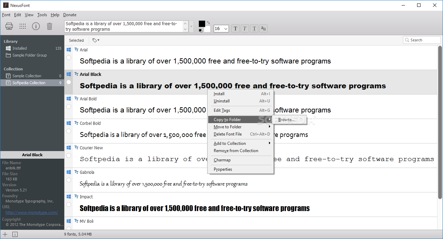Toggle Bold text style button

(x=235, y=28)
